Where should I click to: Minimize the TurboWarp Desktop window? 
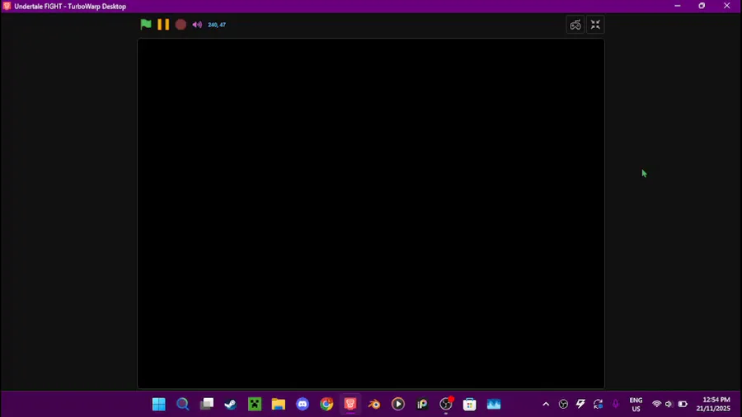(x=677, y=6)
